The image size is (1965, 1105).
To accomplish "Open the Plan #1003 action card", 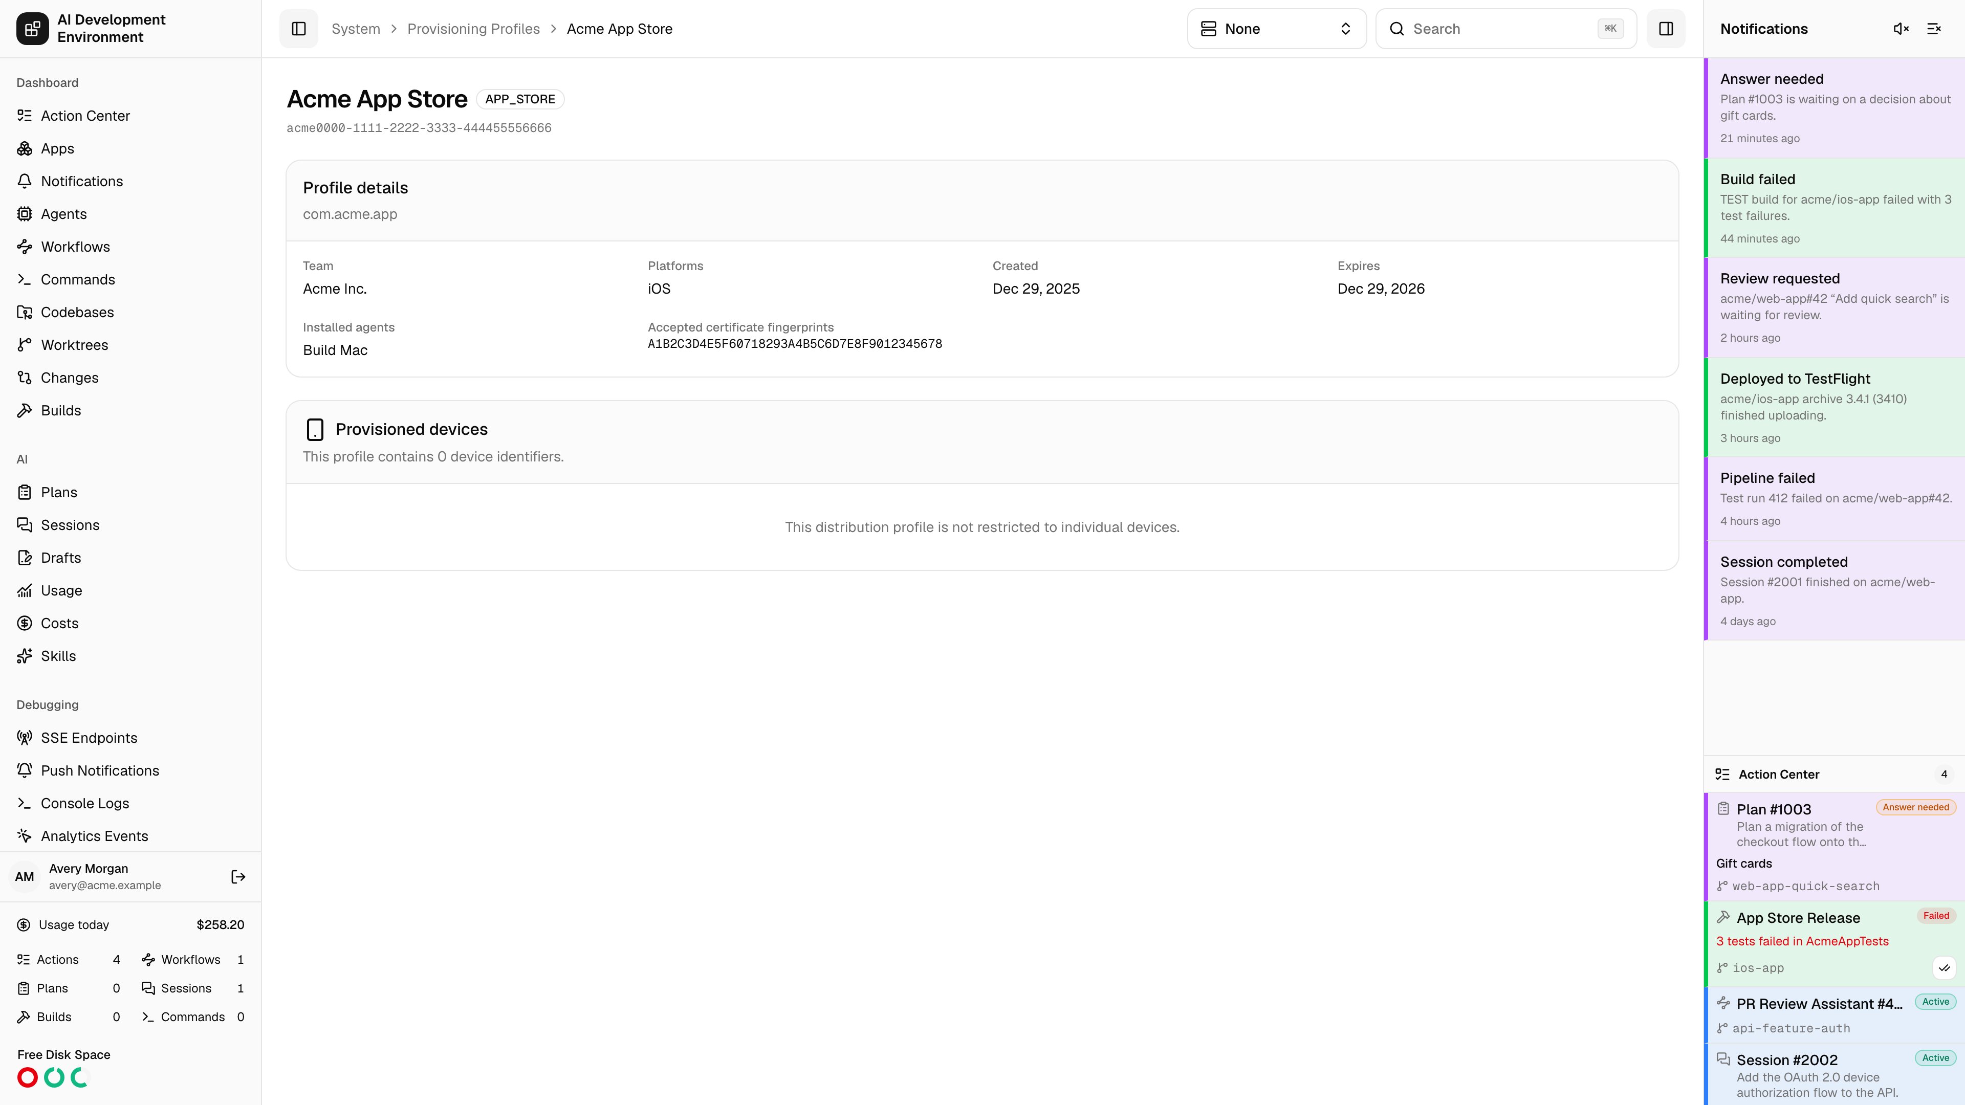I will tap(1835, 847).
